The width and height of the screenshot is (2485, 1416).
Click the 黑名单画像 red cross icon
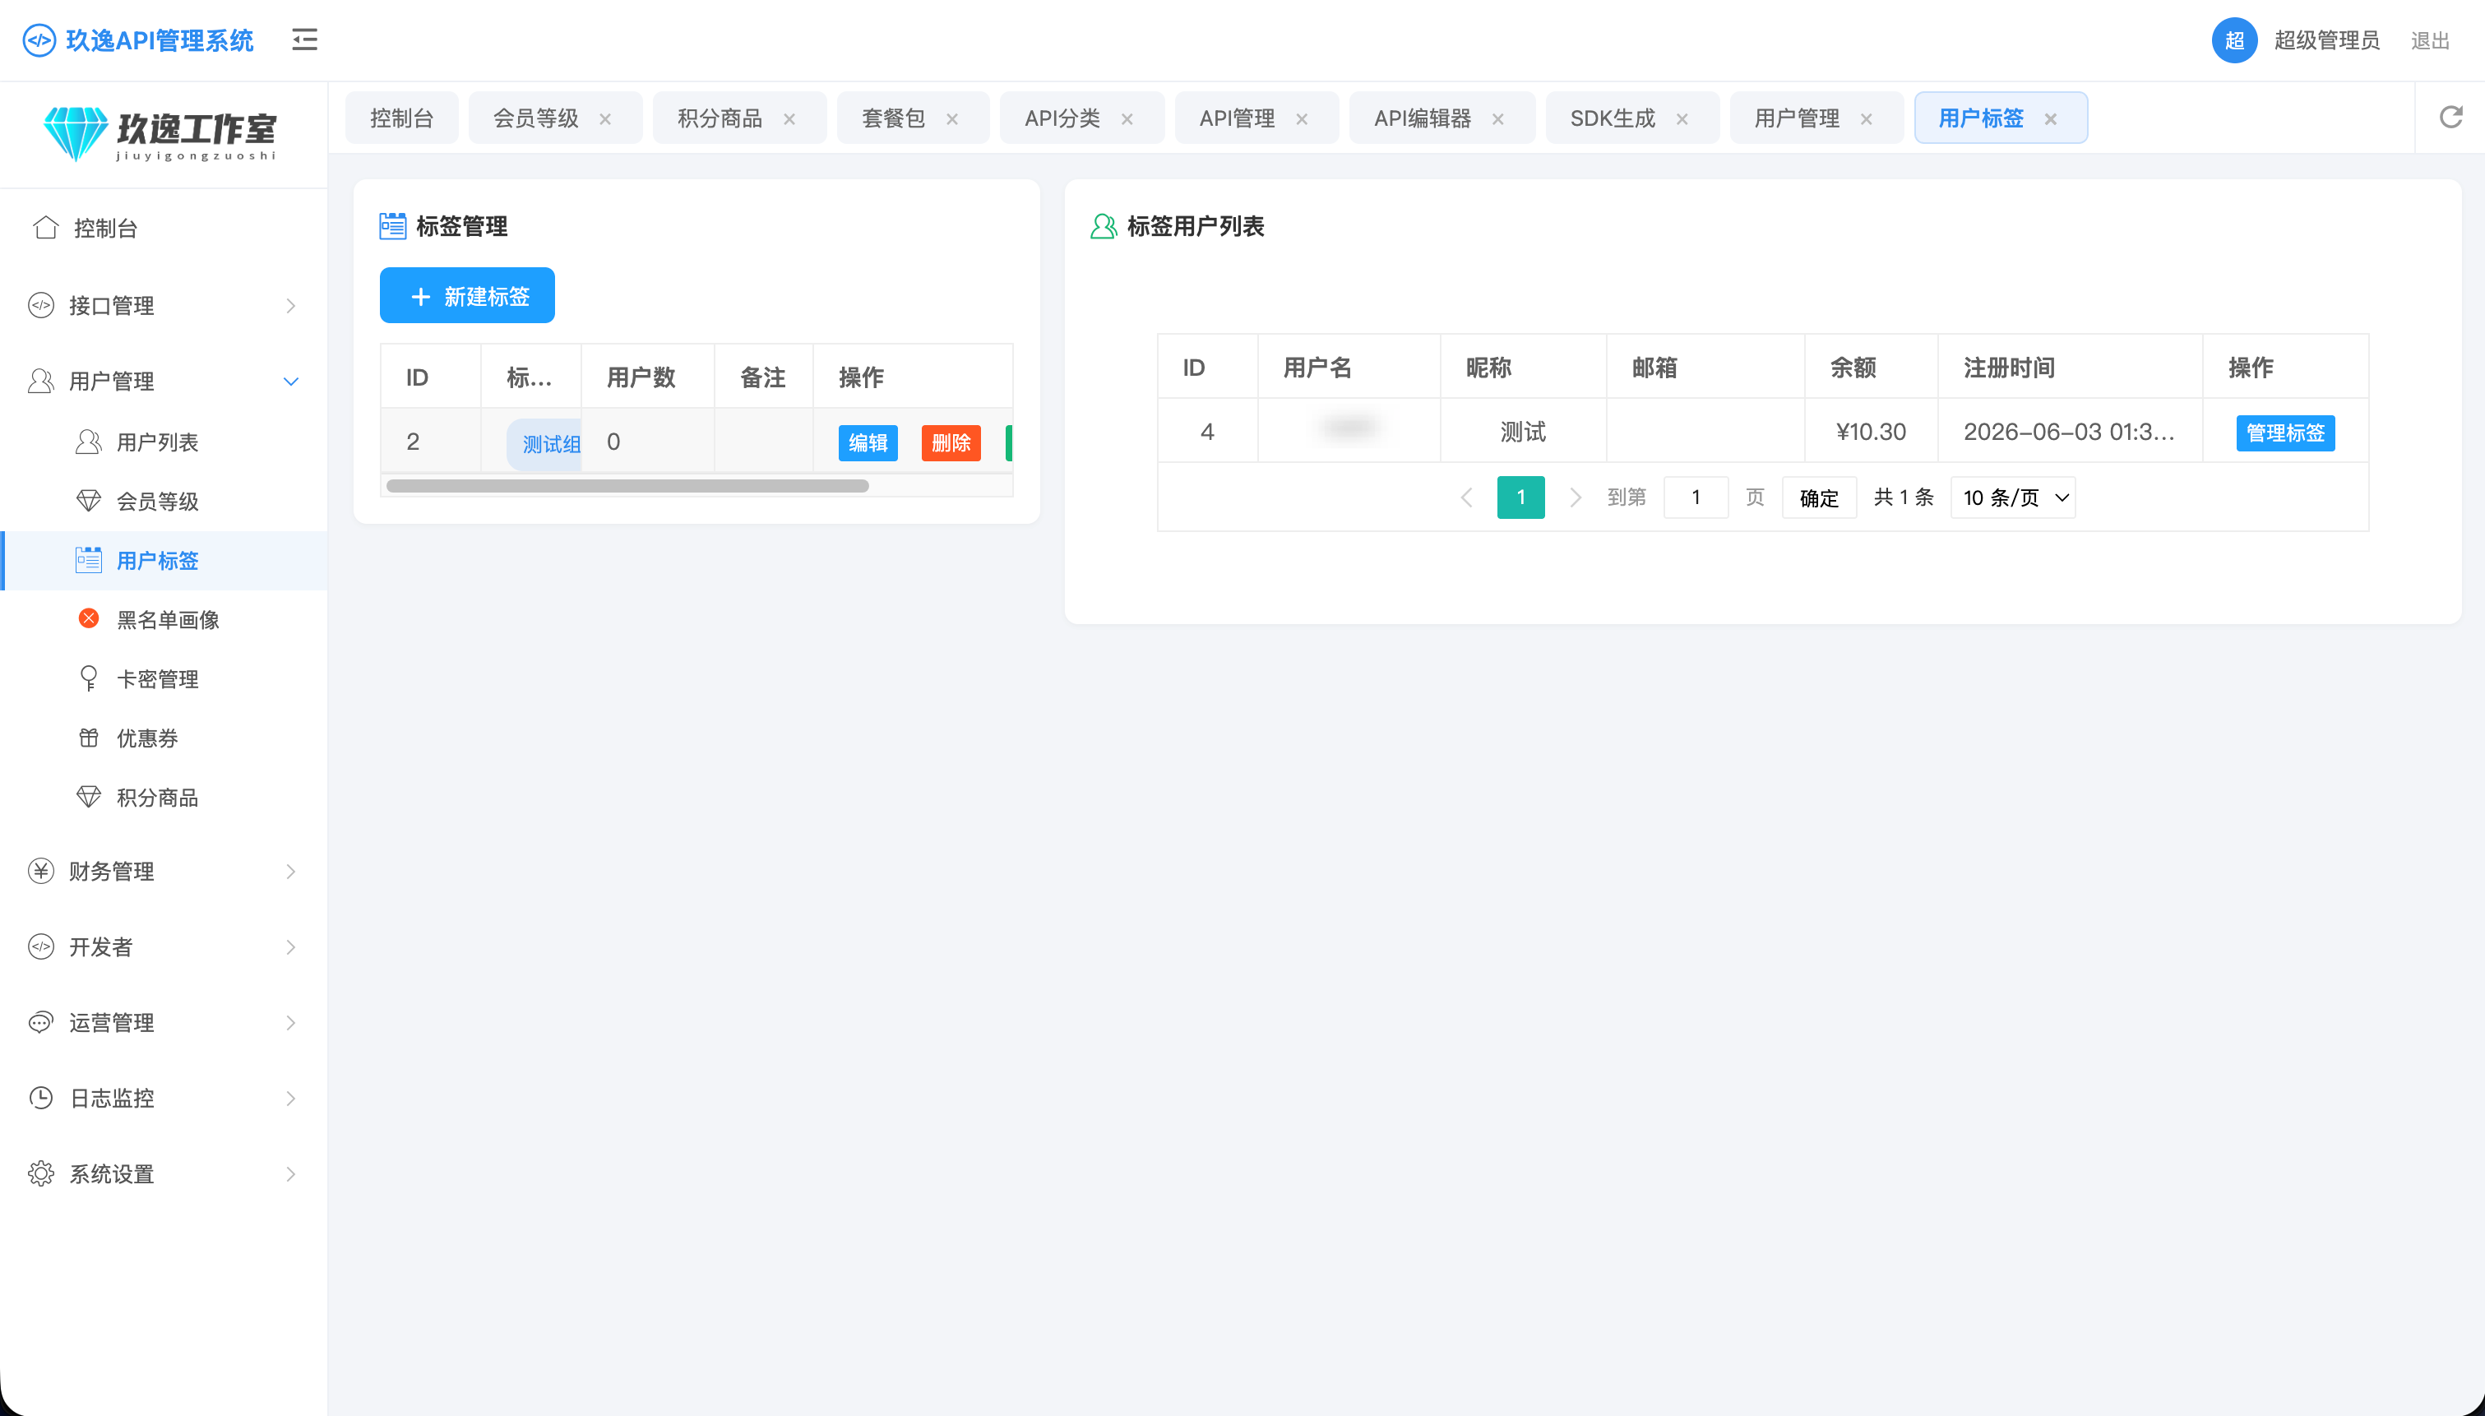(x=89, y=618)
